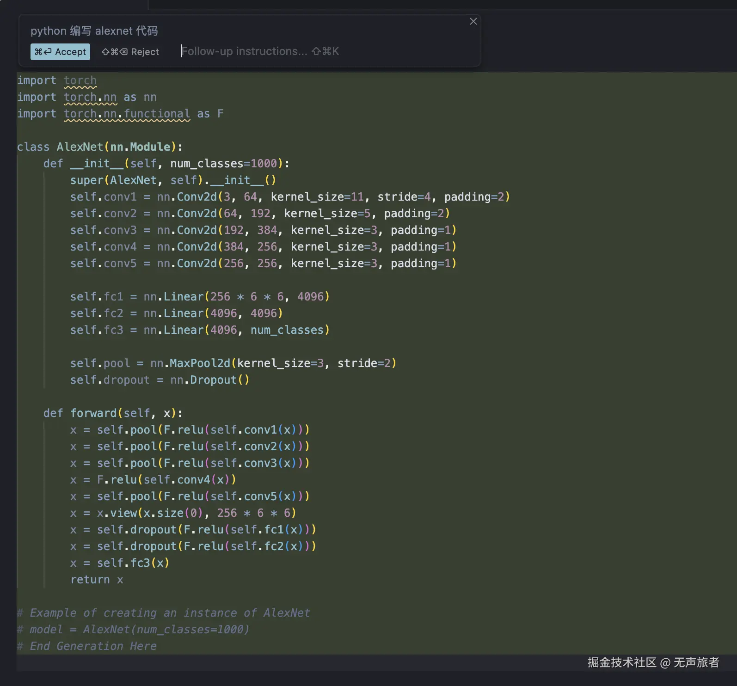737x686 pixels.
Task: Select comment '# End Generation Here'
Action: [87, 646]
